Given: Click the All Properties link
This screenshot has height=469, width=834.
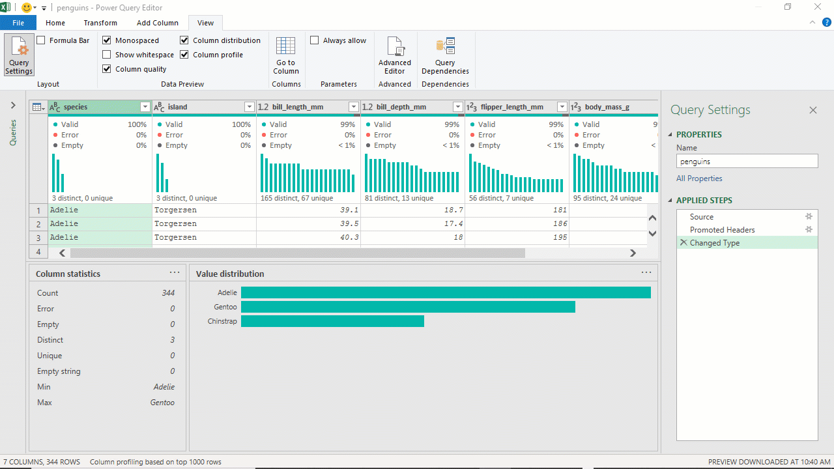Looking at the screenshot, I should click(x=699, y=178).
